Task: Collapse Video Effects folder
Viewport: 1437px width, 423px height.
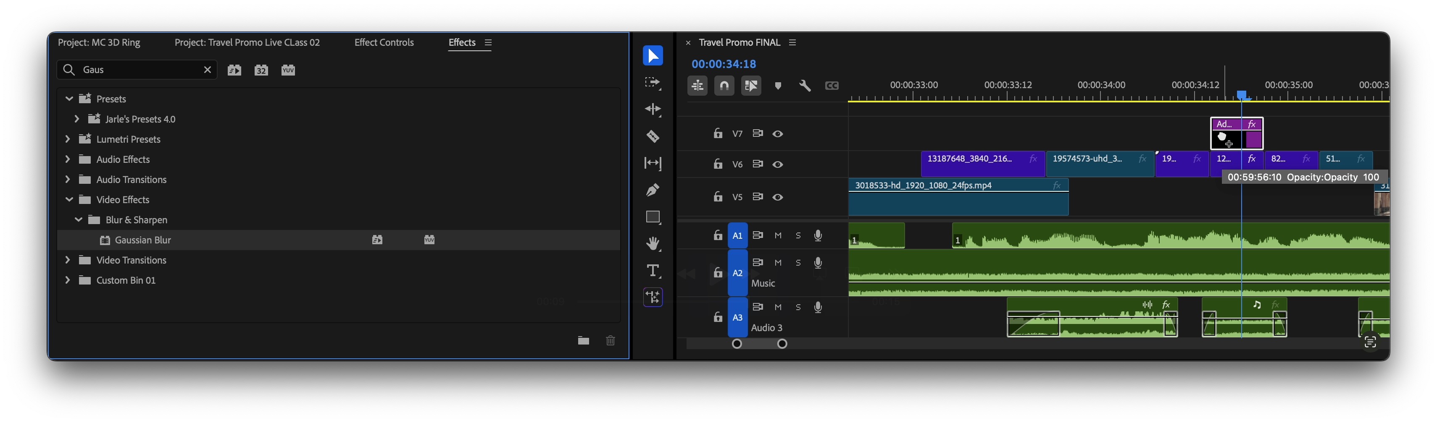Action: coord(69,199)
